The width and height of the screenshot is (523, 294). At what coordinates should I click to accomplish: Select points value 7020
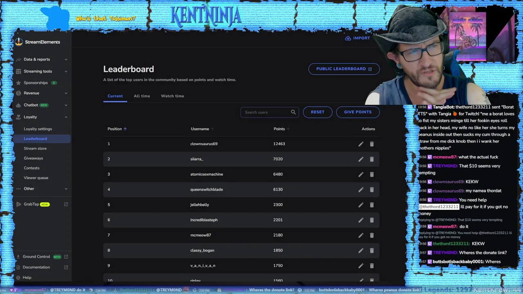tap(278, 159)
